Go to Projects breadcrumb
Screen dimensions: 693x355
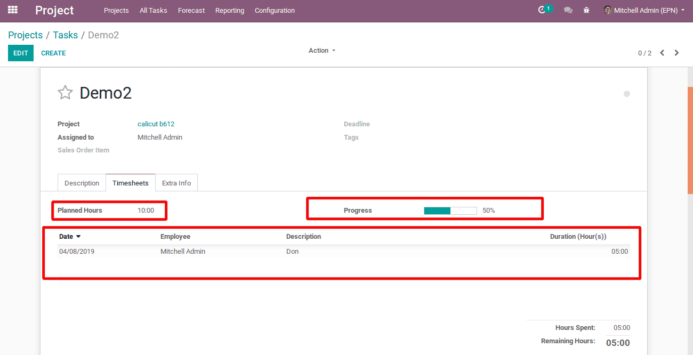25,35
